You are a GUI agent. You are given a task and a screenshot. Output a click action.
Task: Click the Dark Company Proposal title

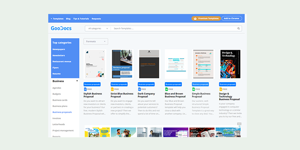click(146, 95)
